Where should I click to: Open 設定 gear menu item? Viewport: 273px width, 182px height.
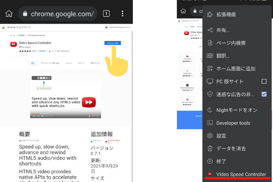point(237,136)
